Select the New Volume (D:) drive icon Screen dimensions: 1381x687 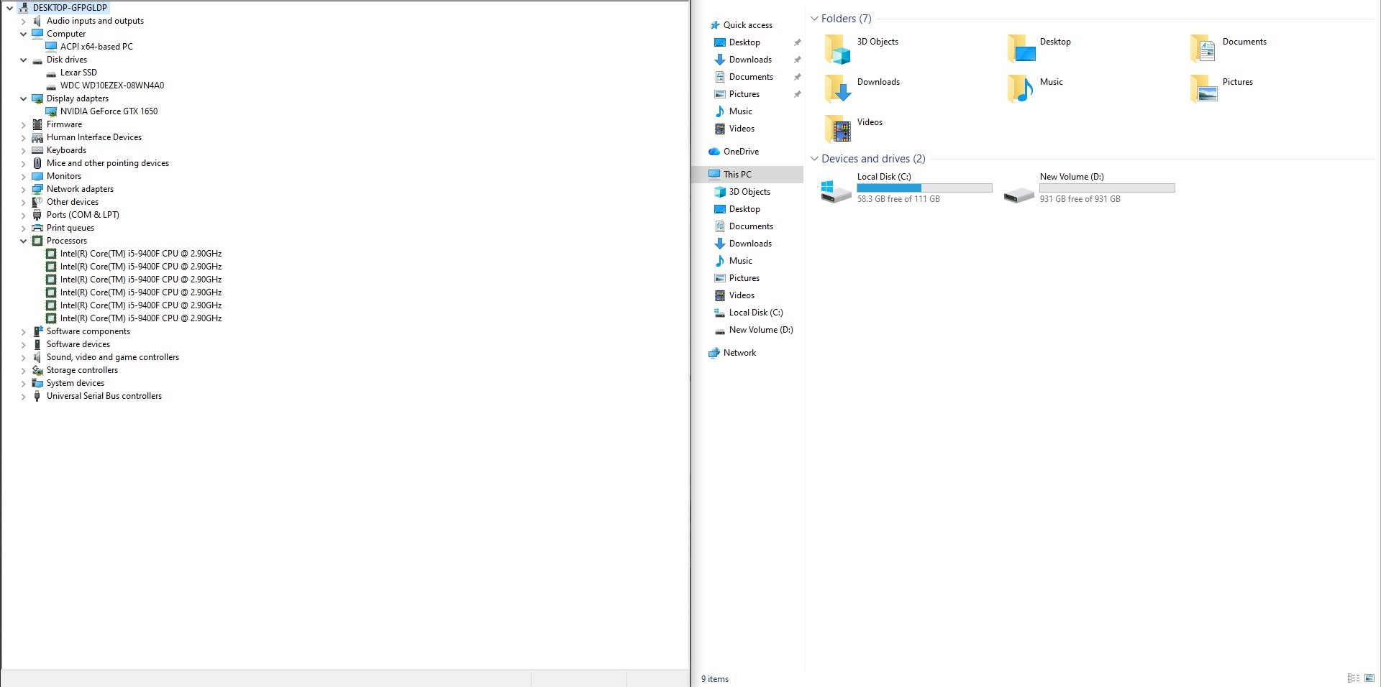click(1018, 194)
